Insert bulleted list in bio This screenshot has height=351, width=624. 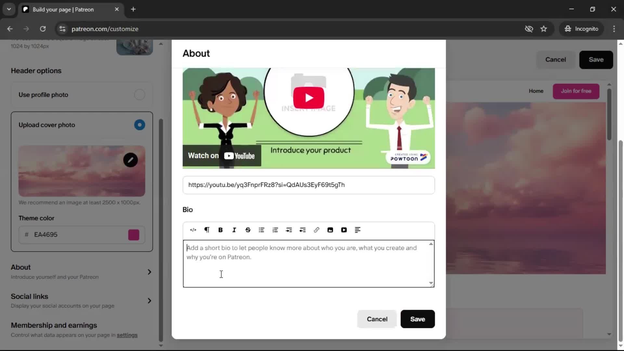point(262,230)
